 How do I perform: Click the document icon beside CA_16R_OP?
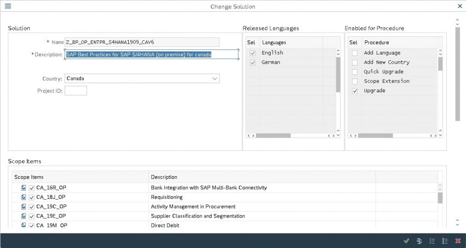tap(24, 188)
